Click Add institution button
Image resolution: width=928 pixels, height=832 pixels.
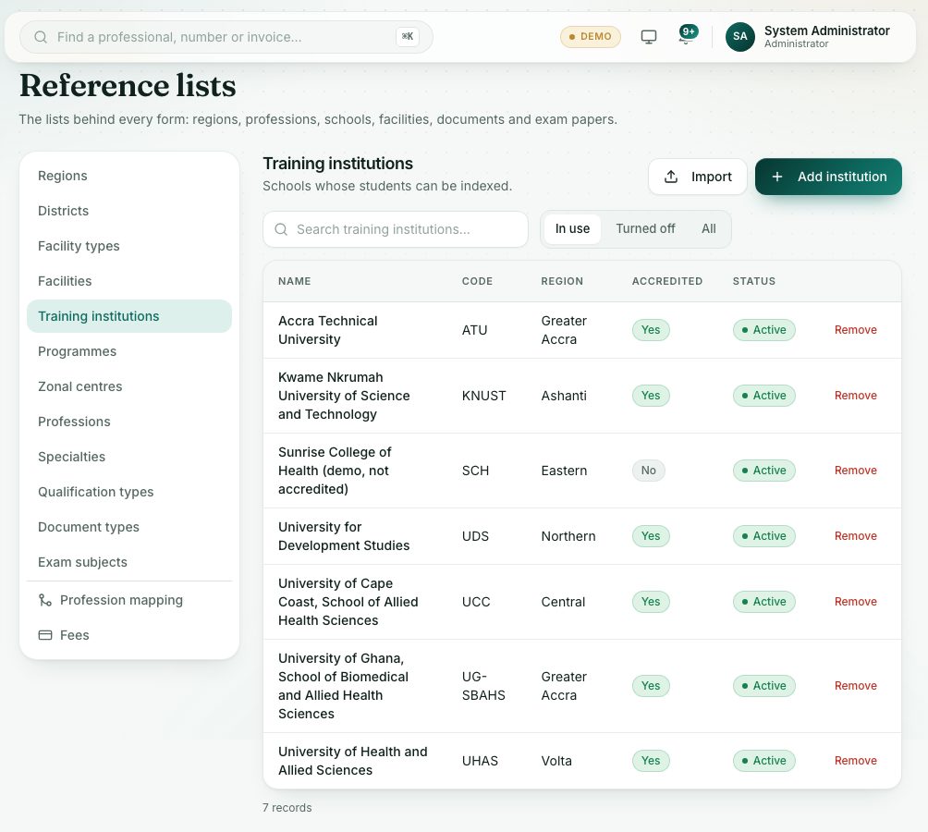[x=828, y=177]
